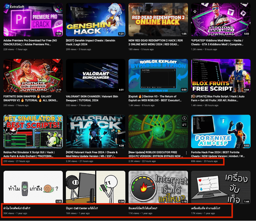Screen dimensions: 256x221
Task: Open the Fortnite Skin Swapper Download thumbnail
Action: point(33,75)
